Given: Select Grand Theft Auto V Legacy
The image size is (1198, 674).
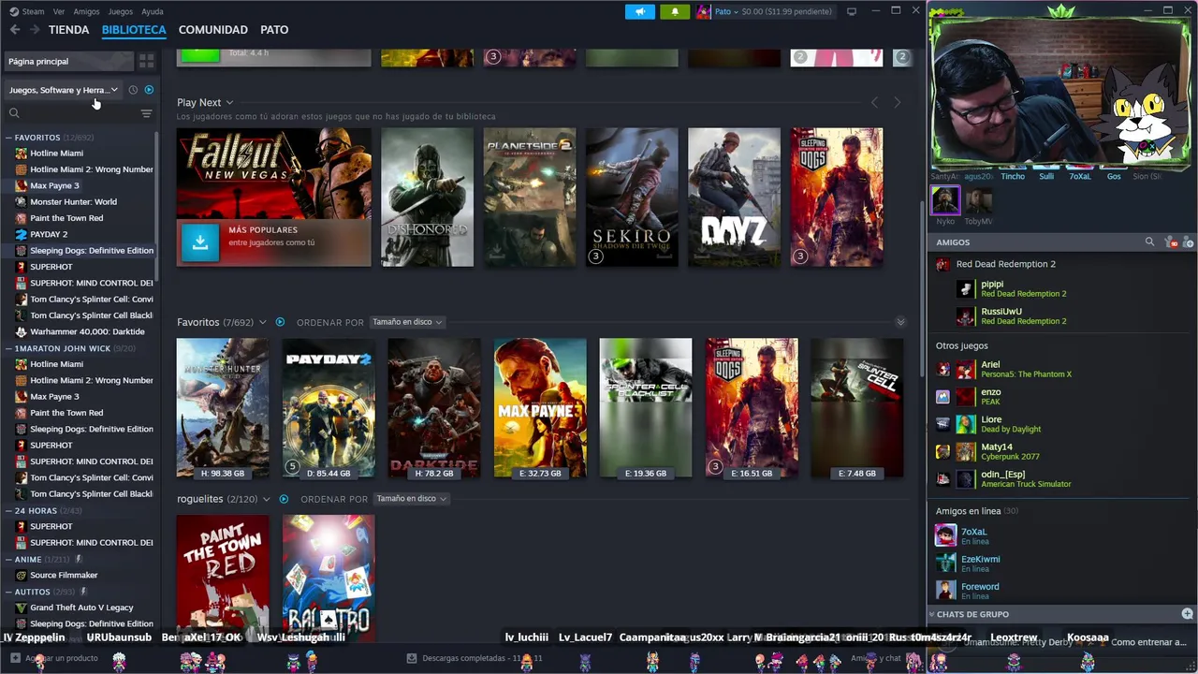Looking at the screenshot, I should 81,608.
